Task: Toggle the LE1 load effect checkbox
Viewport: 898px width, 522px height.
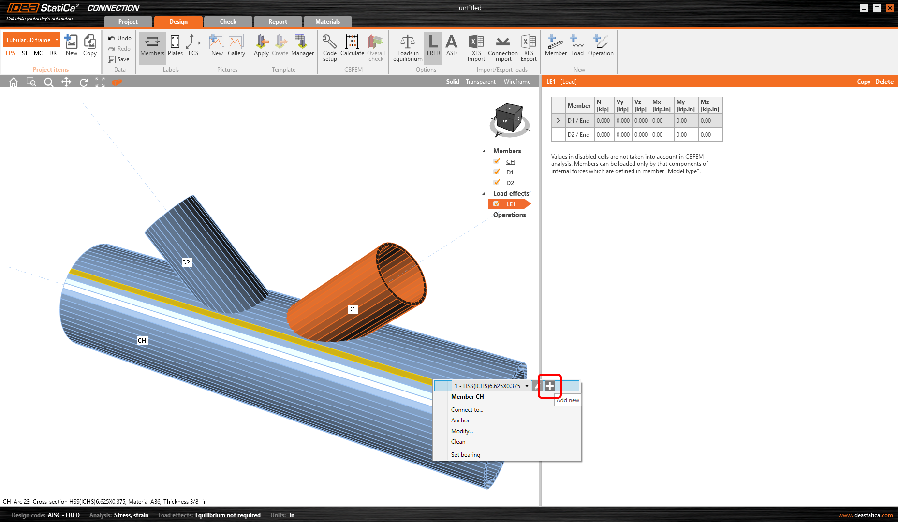Action: pos(496,204)
